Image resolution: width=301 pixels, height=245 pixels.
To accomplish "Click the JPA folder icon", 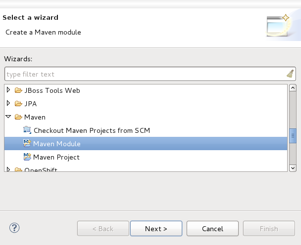I will point(18,104).
